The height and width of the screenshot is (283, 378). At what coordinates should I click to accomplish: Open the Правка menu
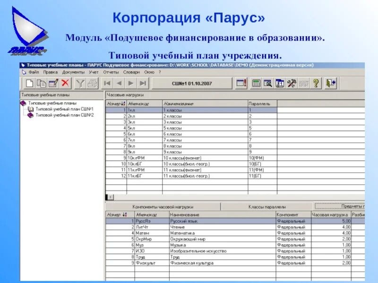[51, 72]
